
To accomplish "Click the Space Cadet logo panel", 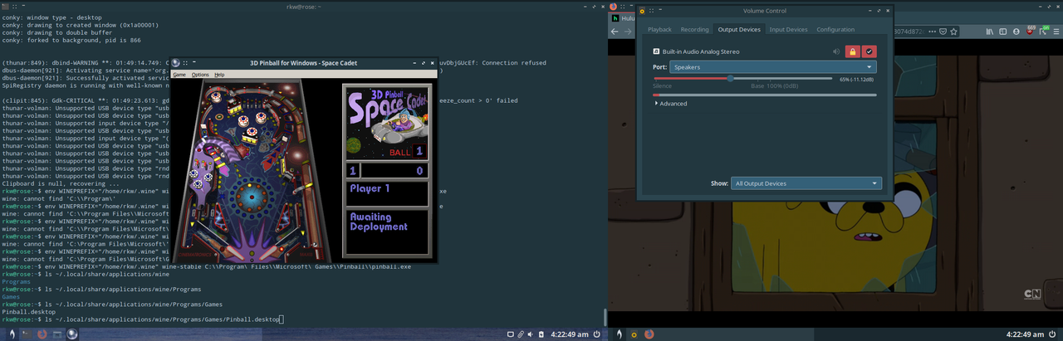I will [387, 123].
